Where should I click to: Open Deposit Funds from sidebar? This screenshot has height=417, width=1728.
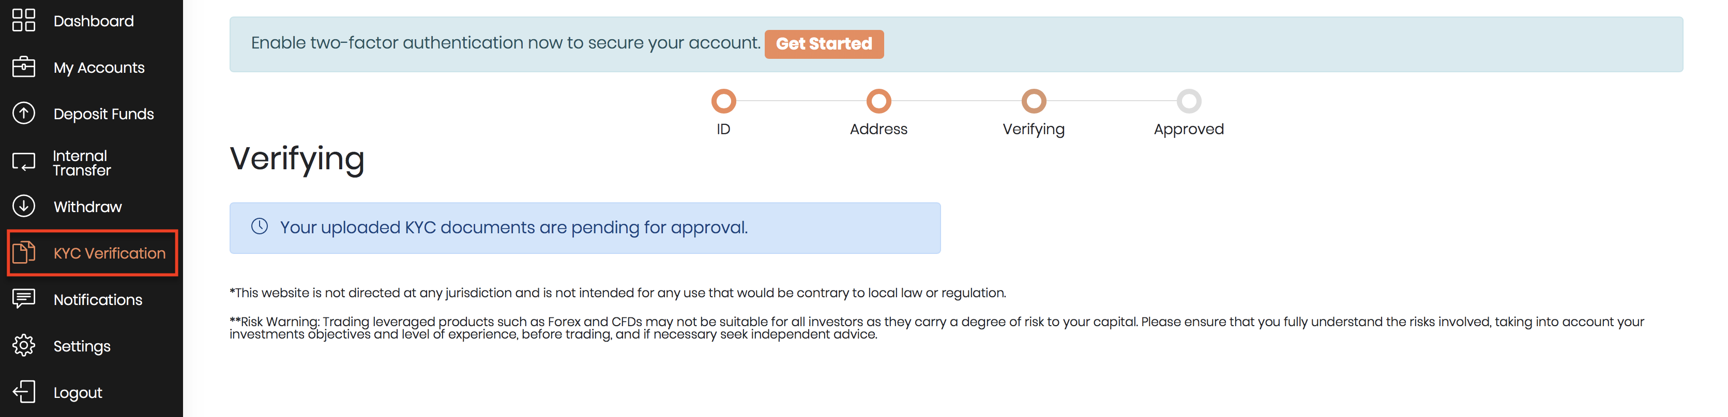pyautogui.click(x=103, y=114)
